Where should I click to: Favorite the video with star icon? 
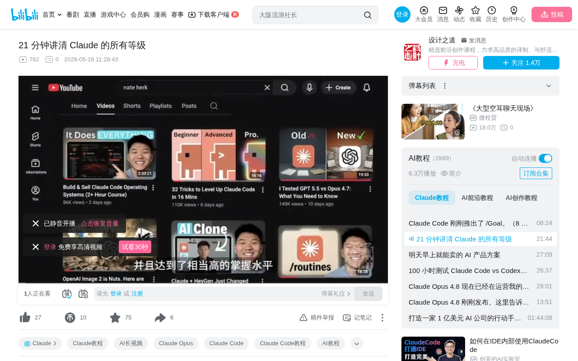tap(115, 318)
